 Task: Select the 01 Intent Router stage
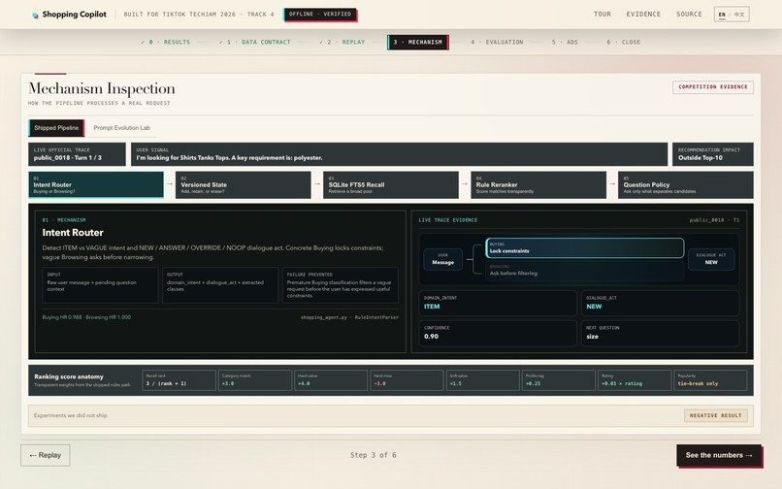click(x=96, y=185)
